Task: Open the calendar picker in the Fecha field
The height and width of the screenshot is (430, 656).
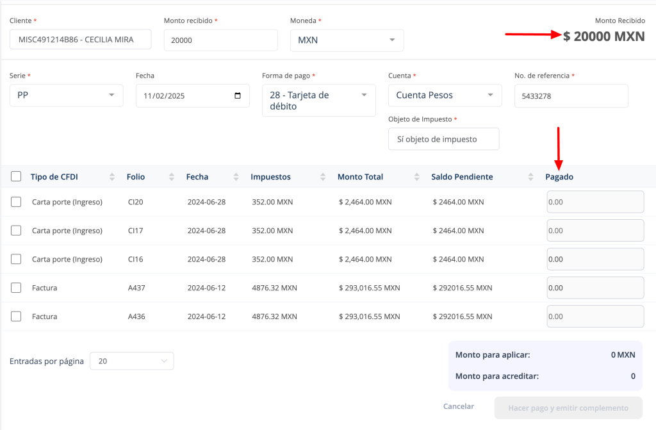Action: pos(238,95)
